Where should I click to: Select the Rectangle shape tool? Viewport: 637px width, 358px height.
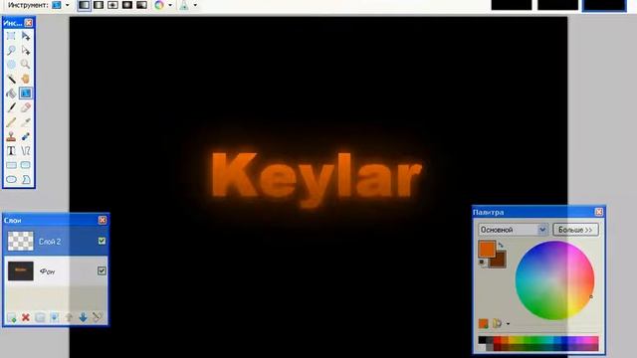pos(11,165)
